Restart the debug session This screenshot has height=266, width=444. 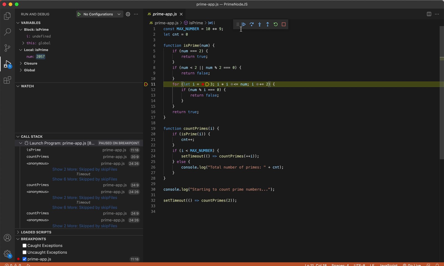(276, 24)
